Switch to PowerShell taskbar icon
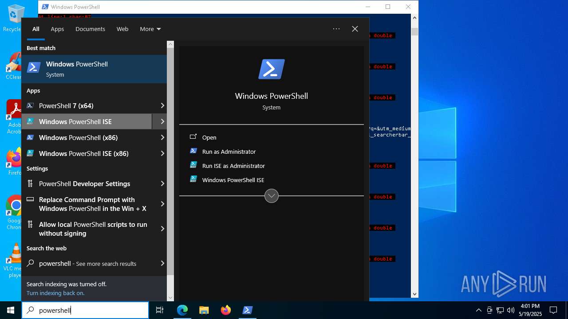 [247, 310]
